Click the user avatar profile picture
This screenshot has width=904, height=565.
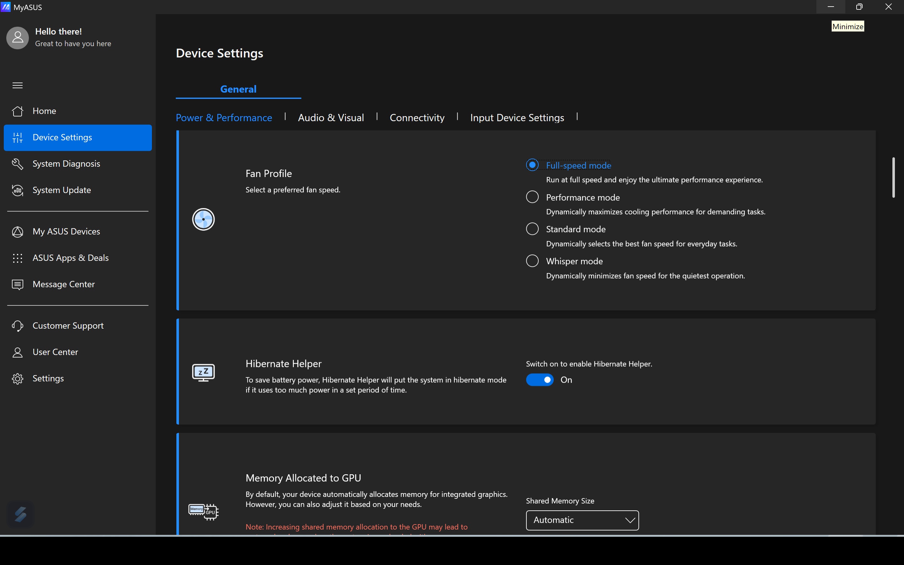[x=18, y=38]
